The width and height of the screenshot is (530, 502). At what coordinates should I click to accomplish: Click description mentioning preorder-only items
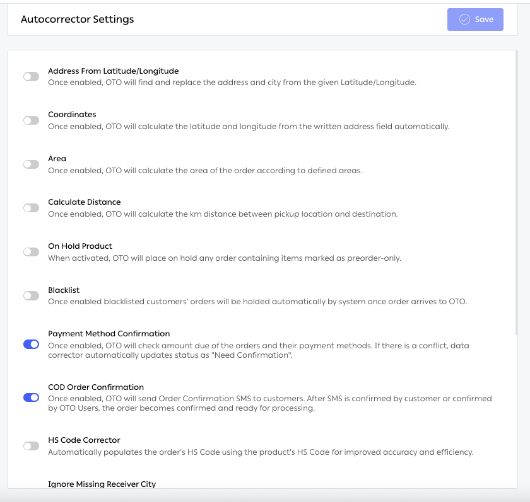tap(225, 258)
